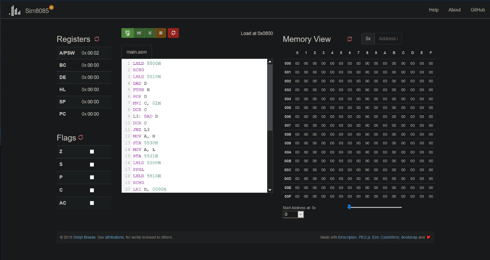490x260 pixels.
Task: Step one instruction with step icon
Action: [150, 33]
